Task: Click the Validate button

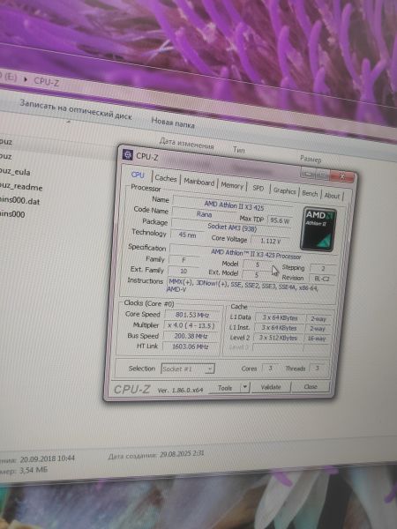Action: pos(271,387)
